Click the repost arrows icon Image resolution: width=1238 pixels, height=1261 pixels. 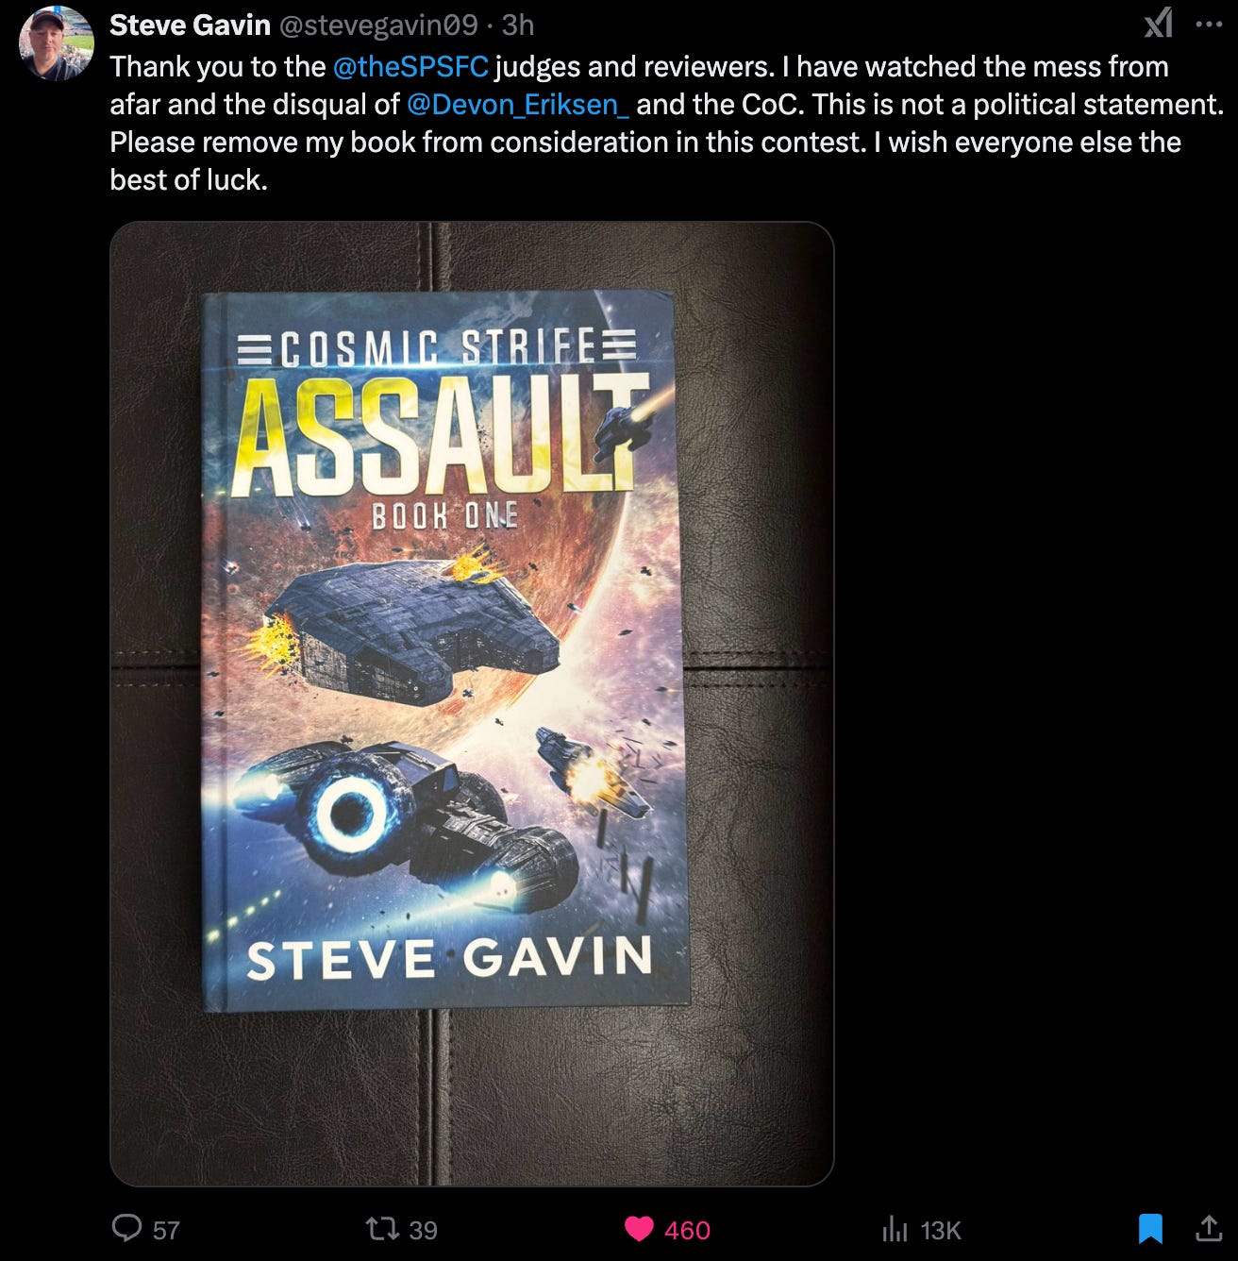pyautogui.click(x=382, y=1228)
